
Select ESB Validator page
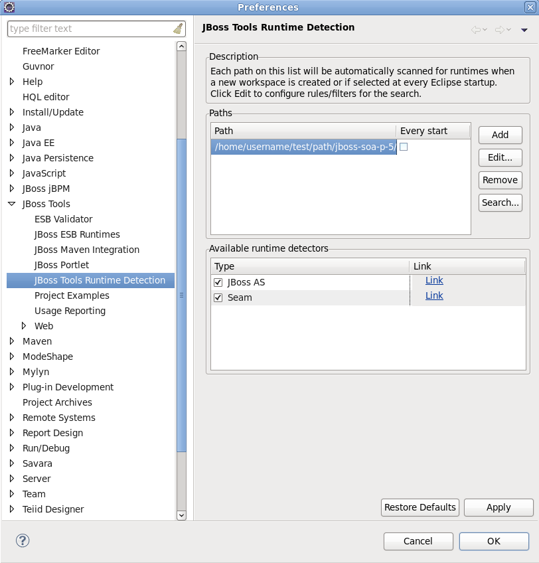[x=63, y=219]
